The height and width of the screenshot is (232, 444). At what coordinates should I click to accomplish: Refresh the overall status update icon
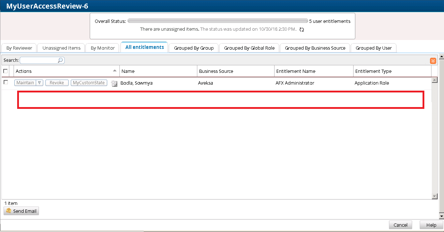coord(302,30)
